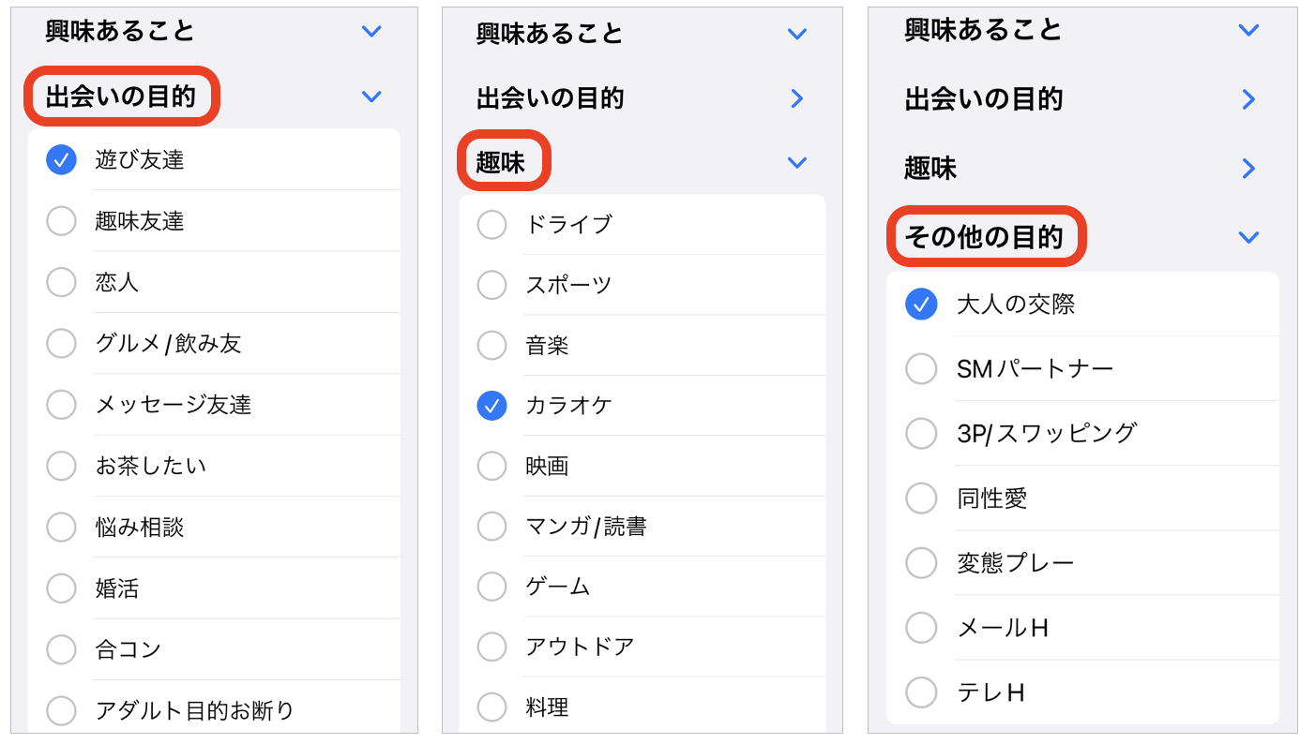Select the 映画 hobby option
Image resolution: width=1315 pixels, height=744 pixels.
pos(491,466)
